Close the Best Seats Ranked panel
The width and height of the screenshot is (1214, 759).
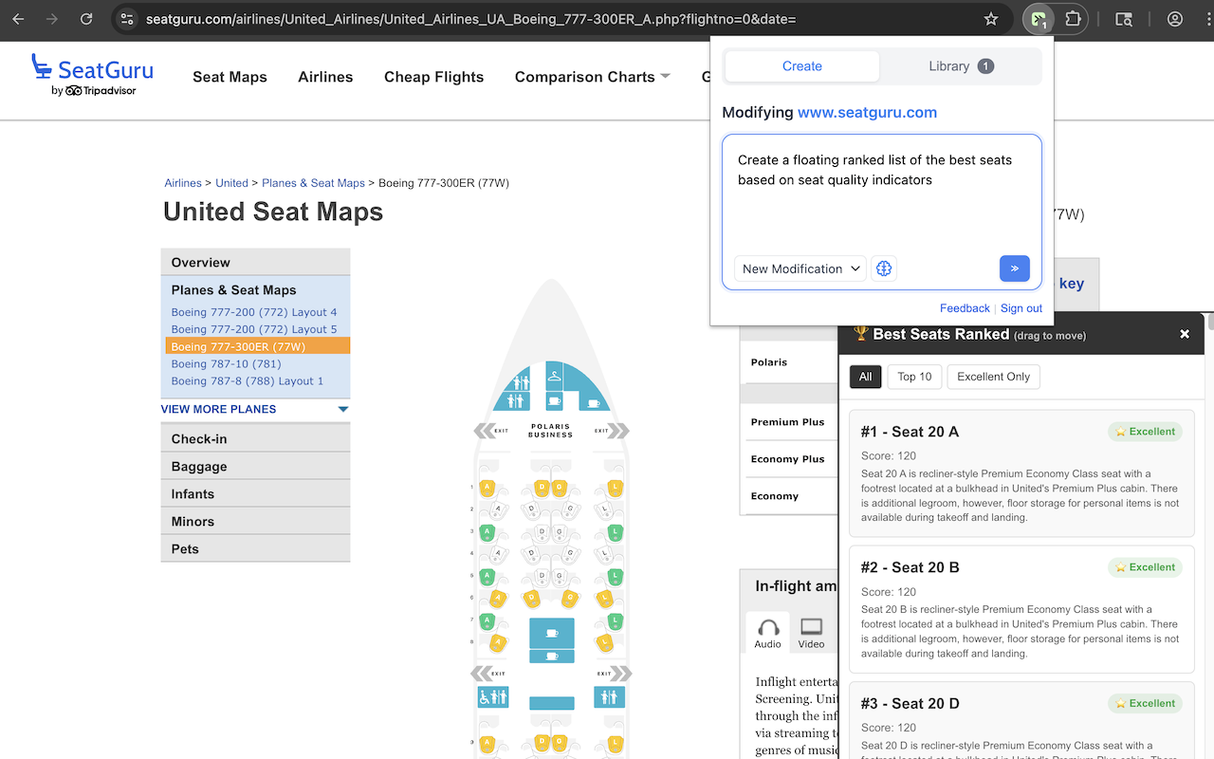tap(1184, 334)
